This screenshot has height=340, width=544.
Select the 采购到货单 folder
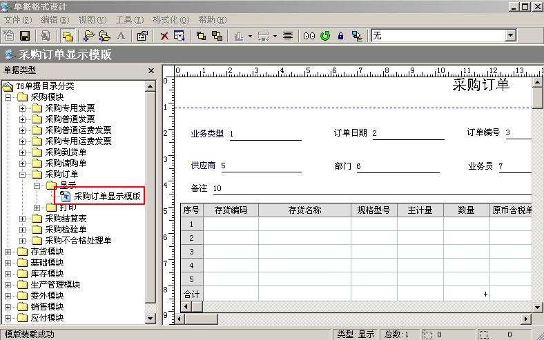click(66, 152)
